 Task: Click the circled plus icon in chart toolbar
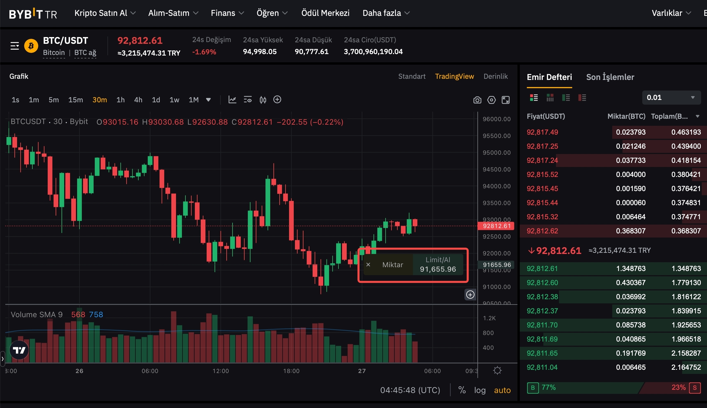tap(277, 100)
